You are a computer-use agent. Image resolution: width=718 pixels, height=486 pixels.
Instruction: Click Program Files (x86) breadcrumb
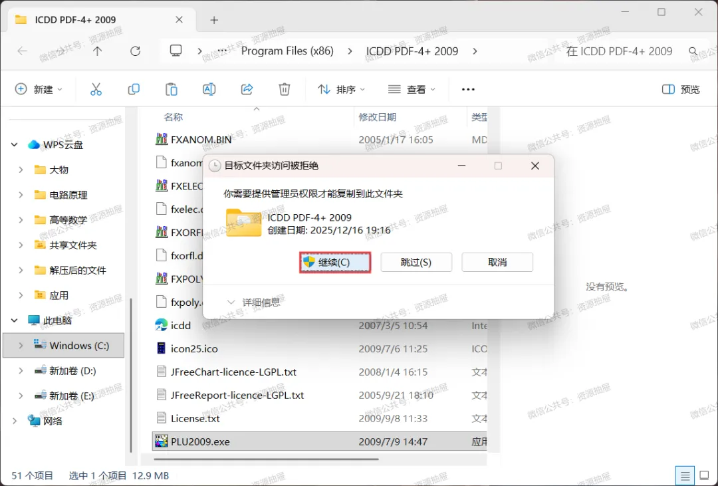(288, 51)
